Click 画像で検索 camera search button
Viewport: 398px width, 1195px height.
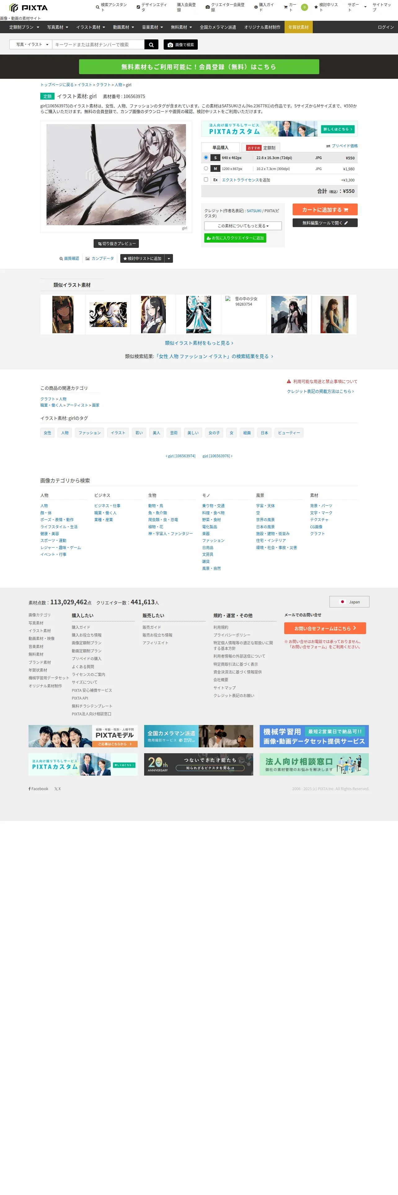[x=181, y=45]
